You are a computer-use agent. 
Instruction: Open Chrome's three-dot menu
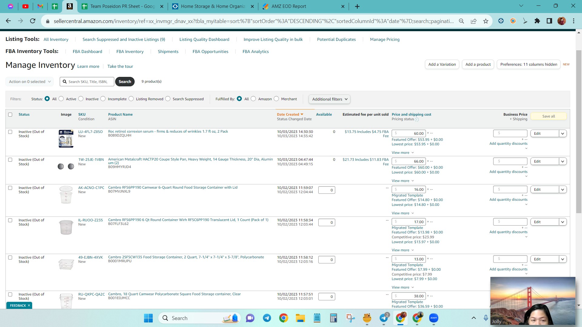[574, 21]
